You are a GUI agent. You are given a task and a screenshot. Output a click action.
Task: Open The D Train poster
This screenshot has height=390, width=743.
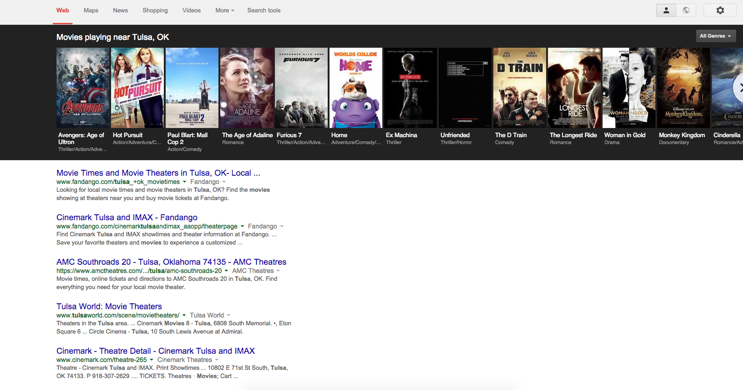(520, 88)
